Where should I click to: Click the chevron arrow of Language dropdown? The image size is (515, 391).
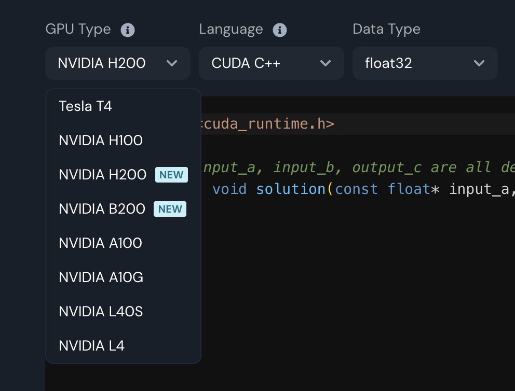click(x=325, y=63)
